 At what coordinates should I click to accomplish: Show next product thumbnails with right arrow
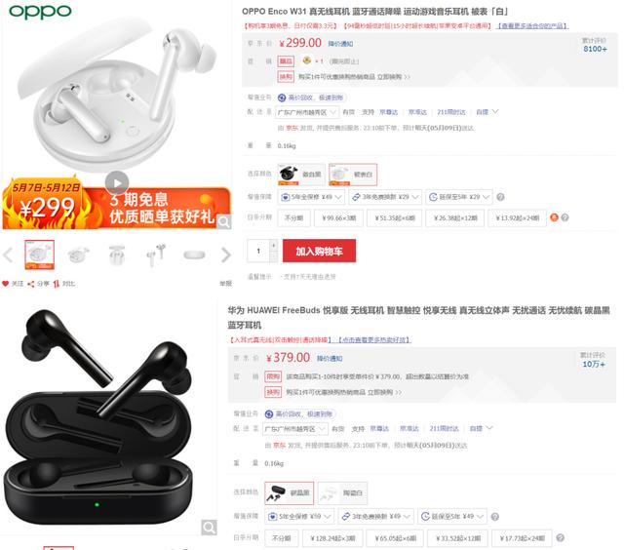coord(225,255)
